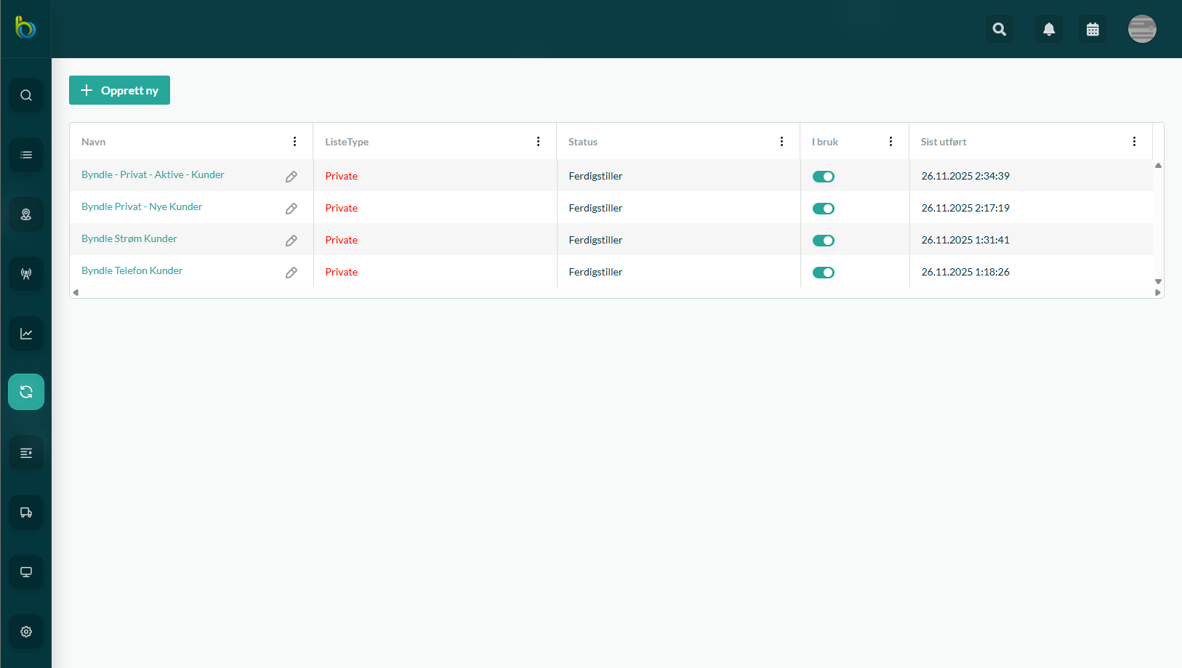Click Ferdigstiller in Byndle Telefon Kunder row

tap(595, 272)
